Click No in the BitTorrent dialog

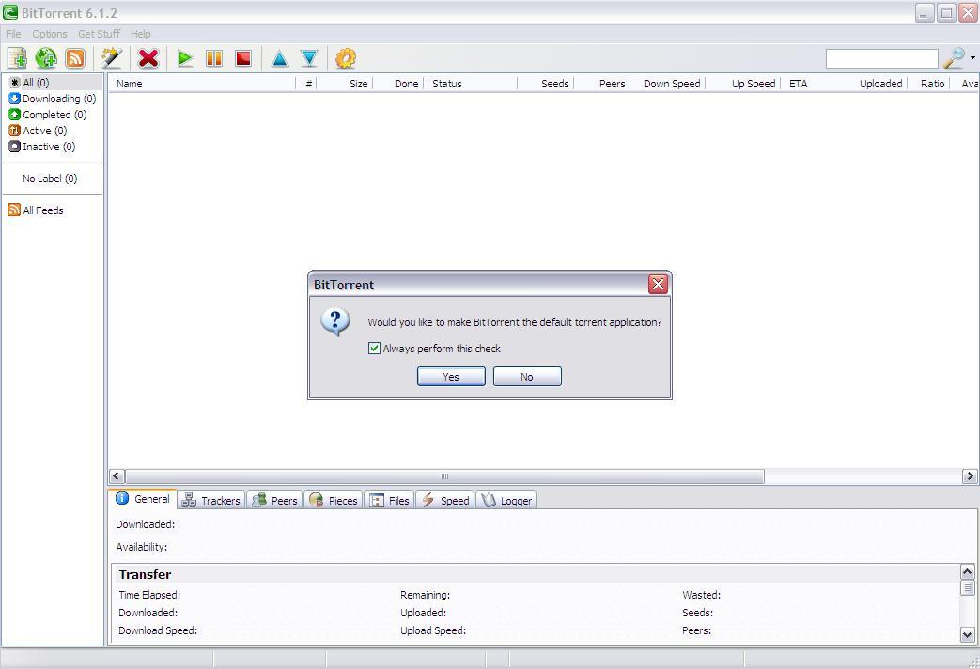[x=527, y=377]
